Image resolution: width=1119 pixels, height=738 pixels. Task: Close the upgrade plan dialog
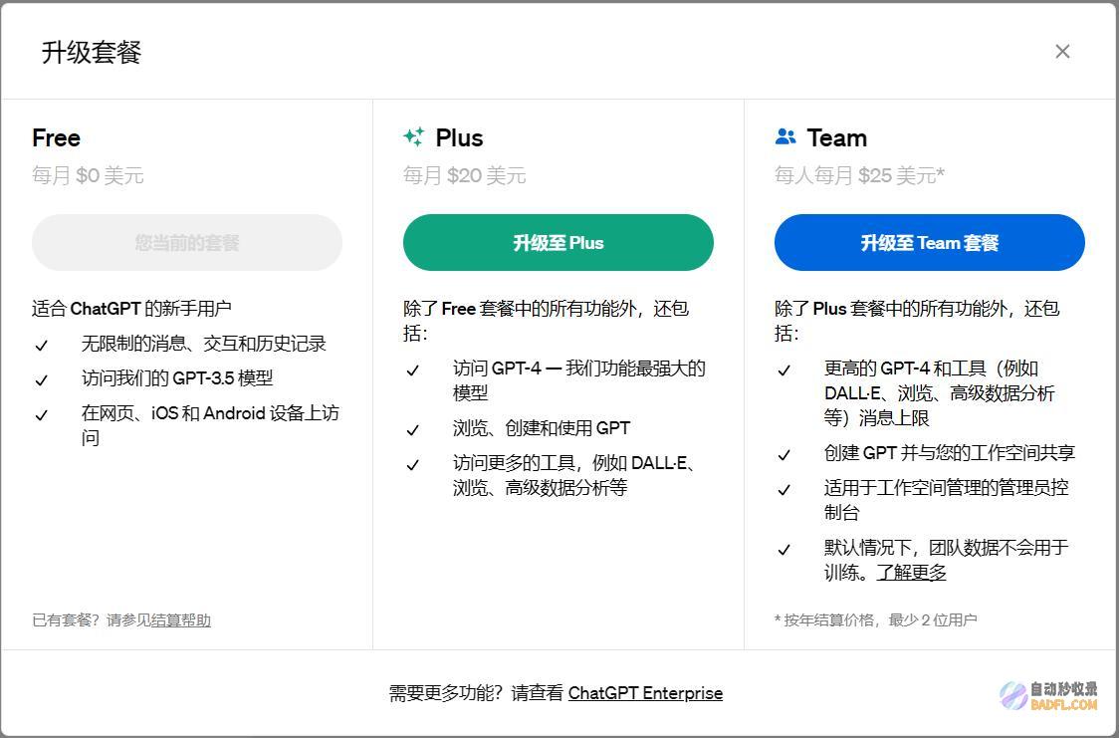coord(1062,52)
